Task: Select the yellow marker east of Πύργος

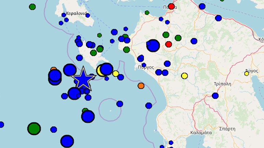Action: tap(184, 76)
